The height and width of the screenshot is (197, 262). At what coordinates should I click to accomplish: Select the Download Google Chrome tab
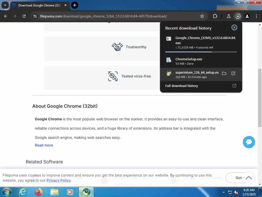[40, 5]
